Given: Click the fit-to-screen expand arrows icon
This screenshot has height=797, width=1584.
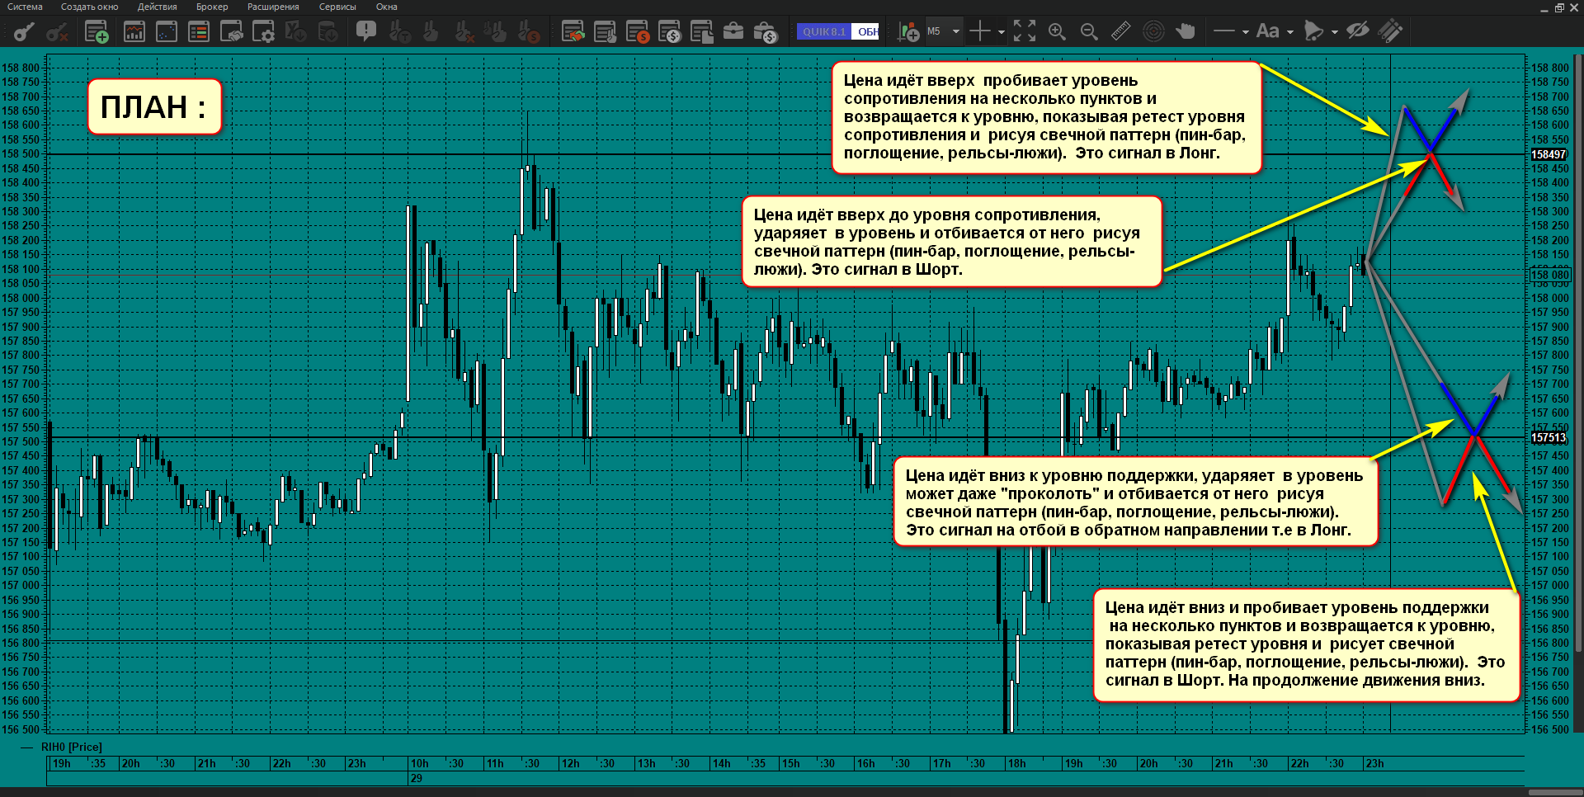Looking at the screenshot, I should pyautogui.click(x=1025, y=31).
